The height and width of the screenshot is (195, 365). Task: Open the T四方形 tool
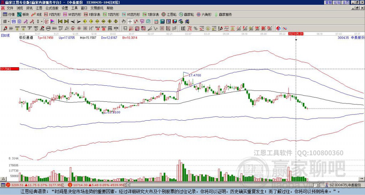(111, 14)
